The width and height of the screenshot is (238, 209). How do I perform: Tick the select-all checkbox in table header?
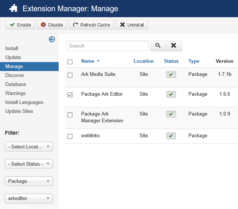tap(70, 62)
